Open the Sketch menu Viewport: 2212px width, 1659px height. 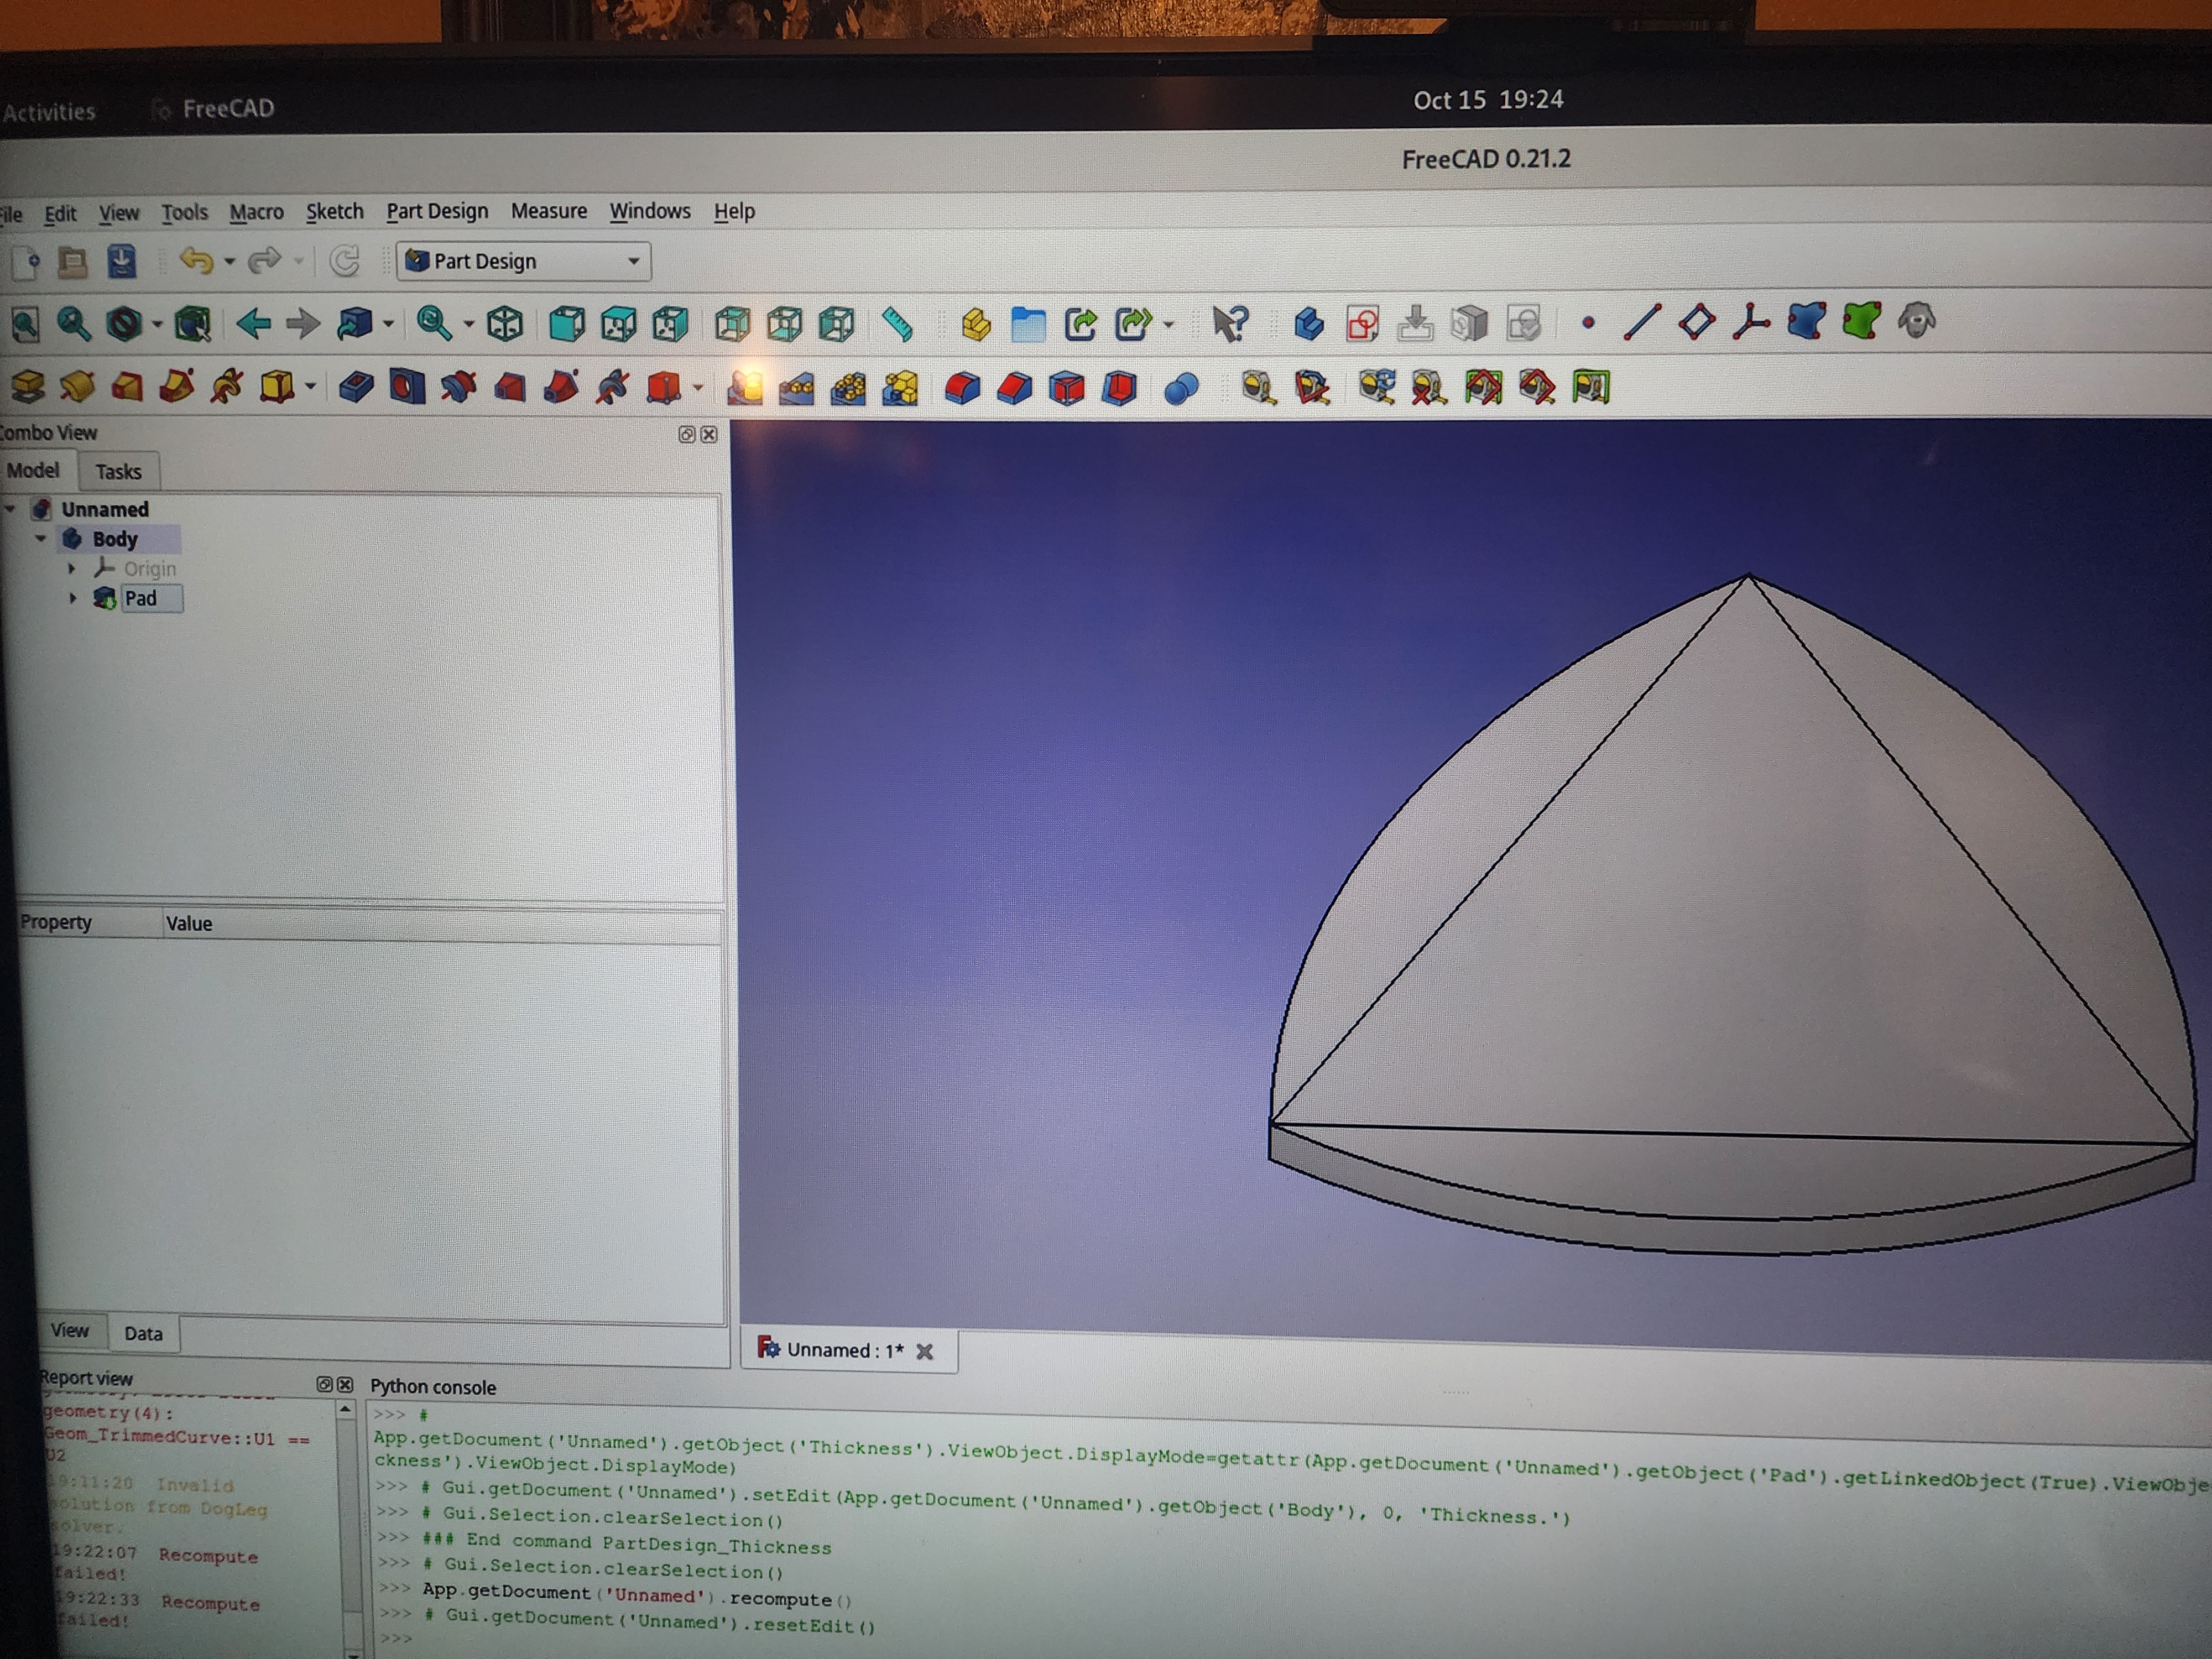click(334, 211)
